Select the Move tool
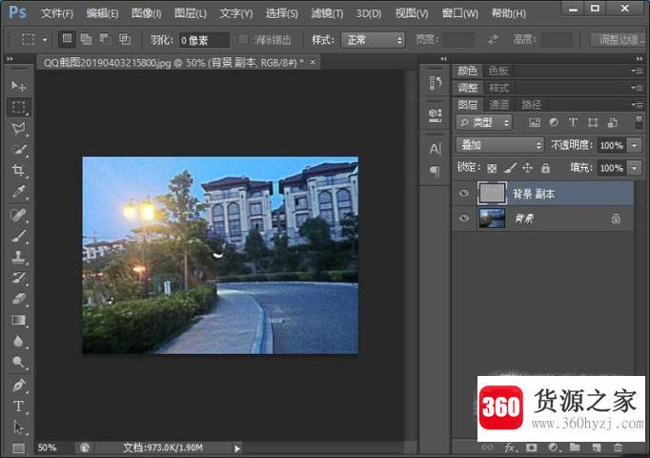 pyautogui.click(x=18, y=86)
